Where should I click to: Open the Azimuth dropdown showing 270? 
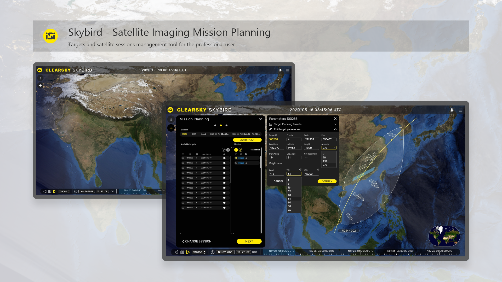tap(329, 148)
